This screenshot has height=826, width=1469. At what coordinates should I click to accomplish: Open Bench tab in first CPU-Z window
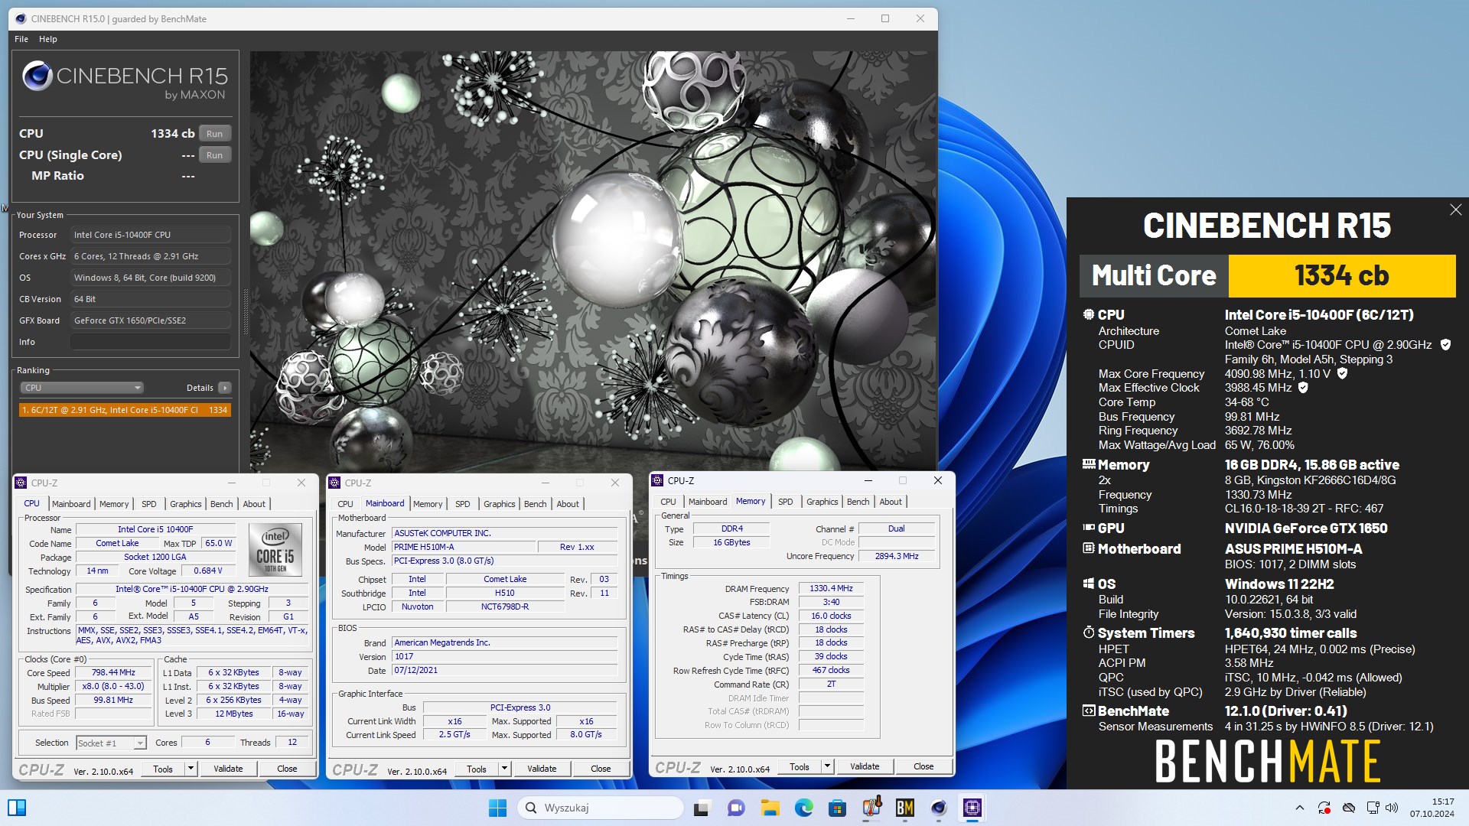pos(222,504)
